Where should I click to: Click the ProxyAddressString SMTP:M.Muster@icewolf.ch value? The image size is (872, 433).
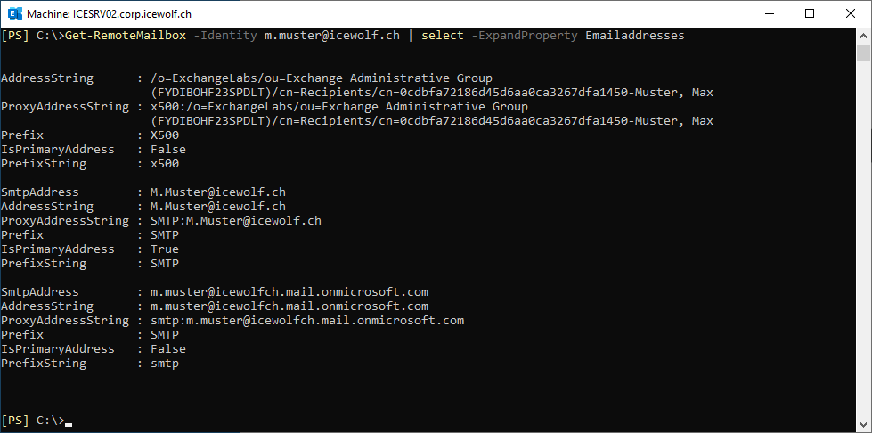[236, 220]
